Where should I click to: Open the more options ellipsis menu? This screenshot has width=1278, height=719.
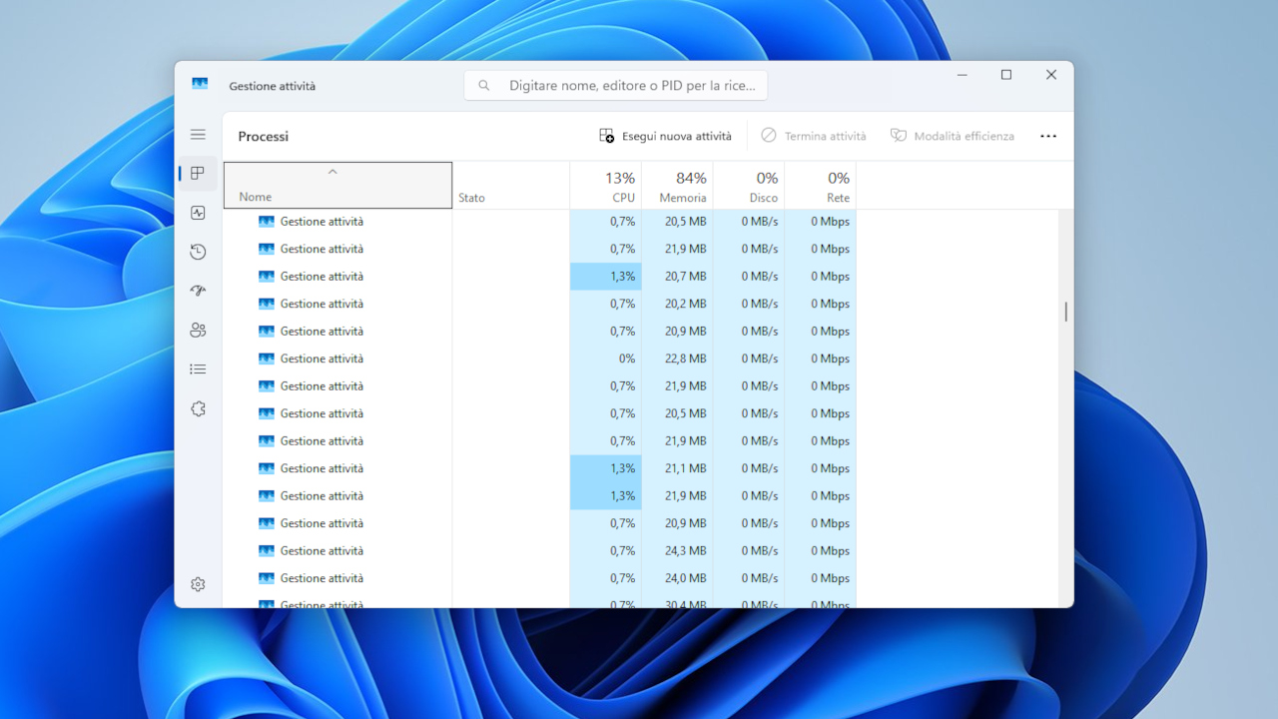pyautogui.click(x=1047, y=135)
